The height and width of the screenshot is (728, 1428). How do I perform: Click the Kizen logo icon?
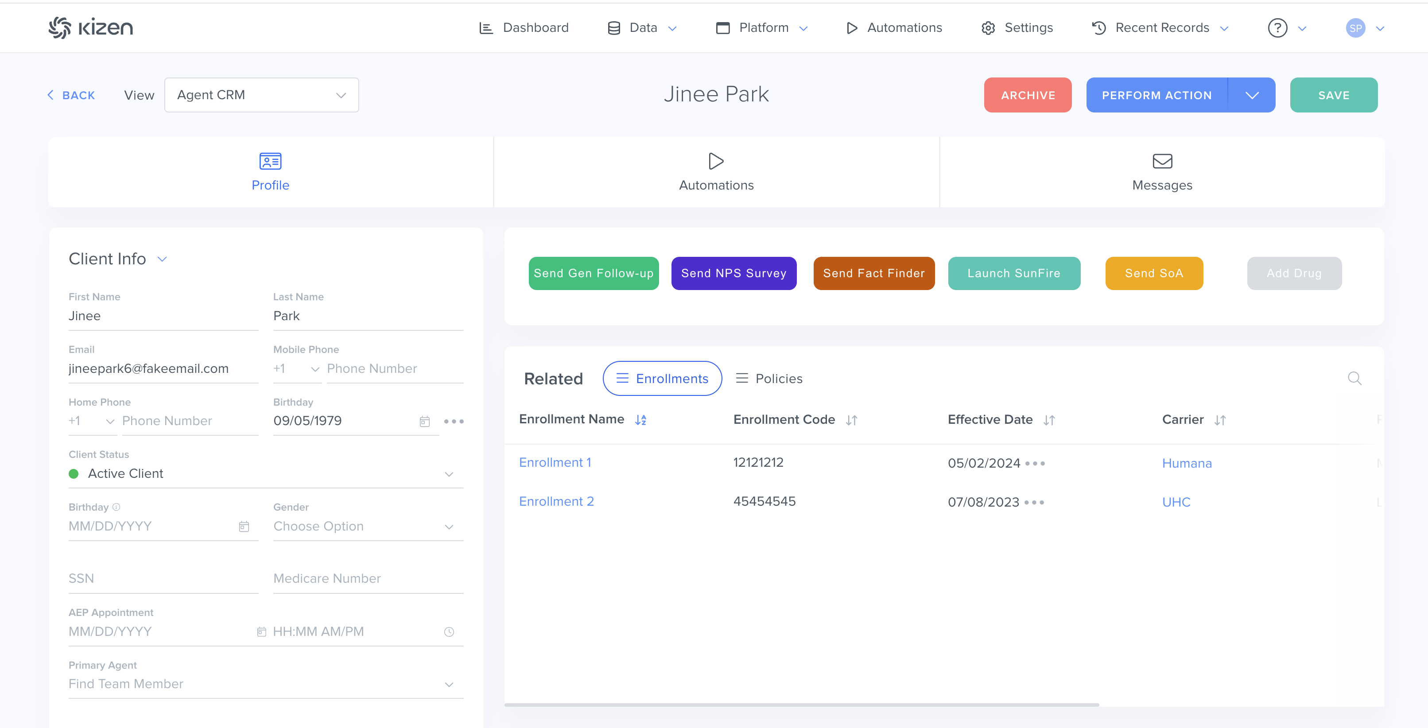[59, 27]
